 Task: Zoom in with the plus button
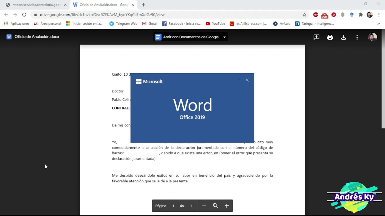pos(227,206)
